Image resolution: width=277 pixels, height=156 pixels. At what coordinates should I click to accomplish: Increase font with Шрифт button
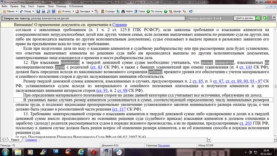tap(175, 11)
